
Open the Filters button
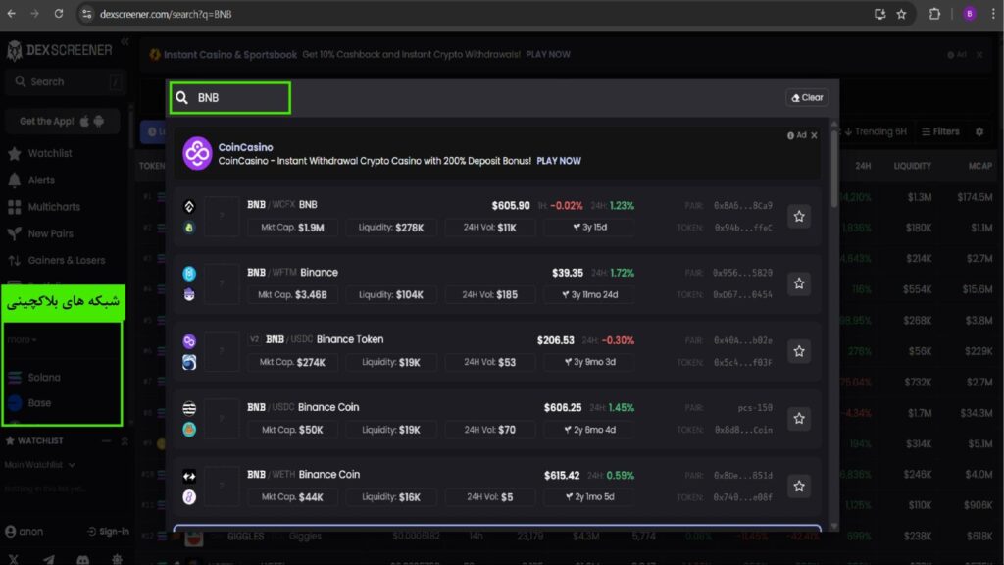pos(940,131)
